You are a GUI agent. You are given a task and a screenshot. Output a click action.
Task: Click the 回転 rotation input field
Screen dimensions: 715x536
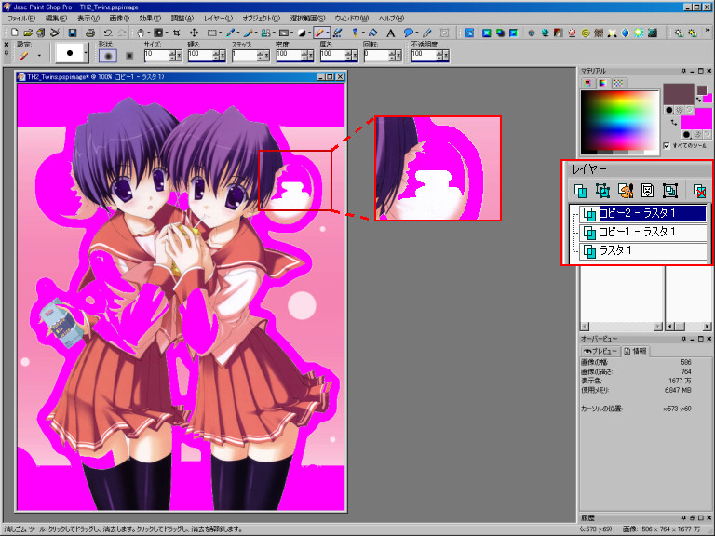376,56
